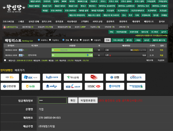Click the 비밀번호문의 button
Screen dimensions: 173x131
coord(88,100)
